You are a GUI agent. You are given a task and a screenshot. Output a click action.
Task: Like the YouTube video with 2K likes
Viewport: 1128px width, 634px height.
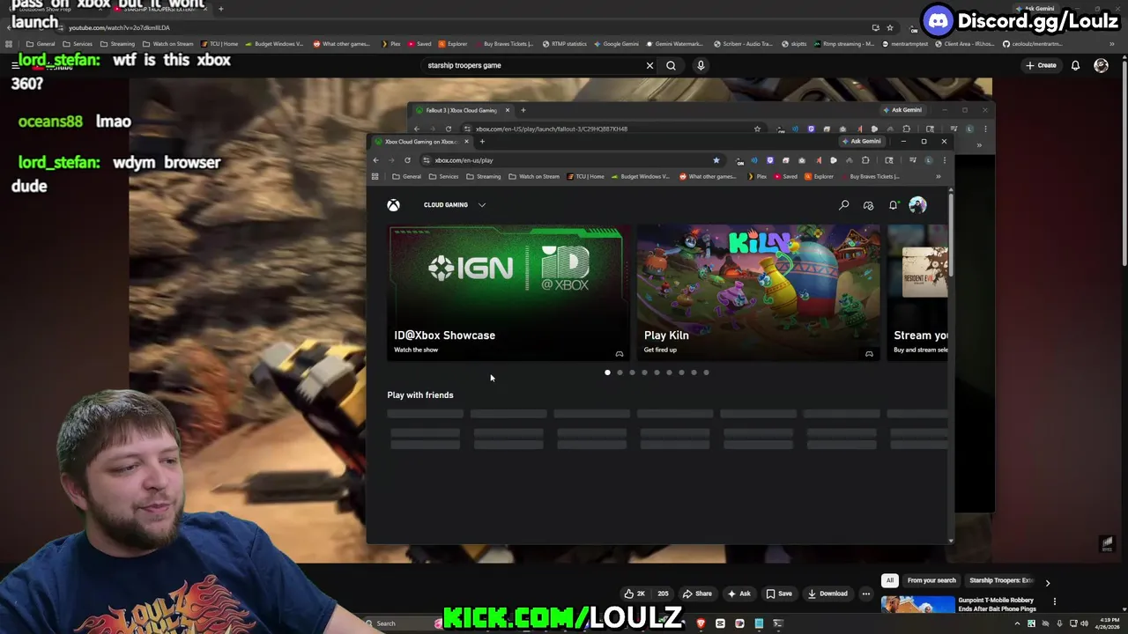634,593
